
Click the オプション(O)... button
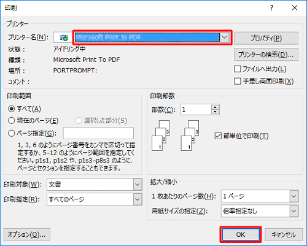click(x=27, y=234)
